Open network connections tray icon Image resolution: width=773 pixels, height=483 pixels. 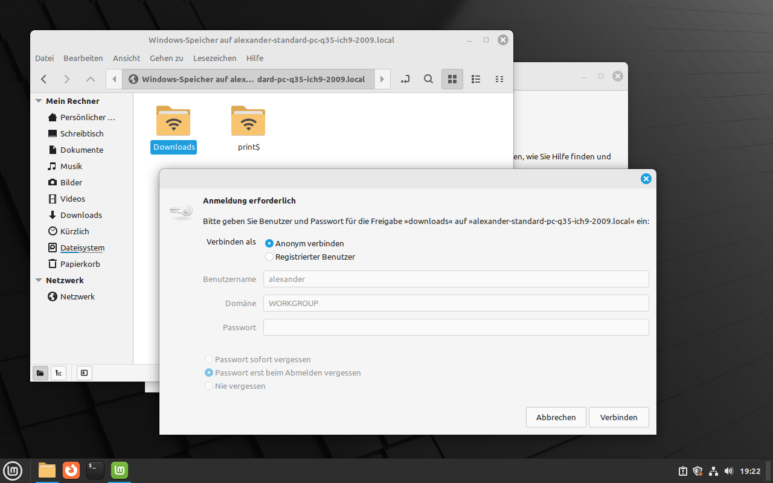click(x=713, y=471)
